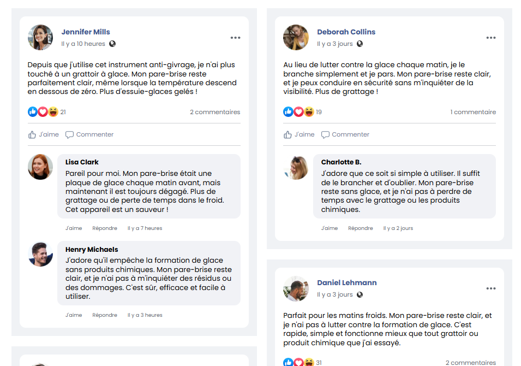Open the options menu on Jennifer Mills' post
The height and width of the screenshot is (366, 521).
235,38
